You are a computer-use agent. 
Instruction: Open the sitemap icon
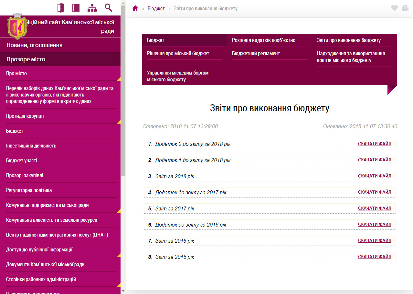coord(92,8)
